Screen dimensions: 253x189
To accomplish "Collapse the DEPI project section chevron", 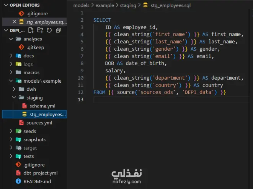I will pyautogui.click(x=6, y=30).
